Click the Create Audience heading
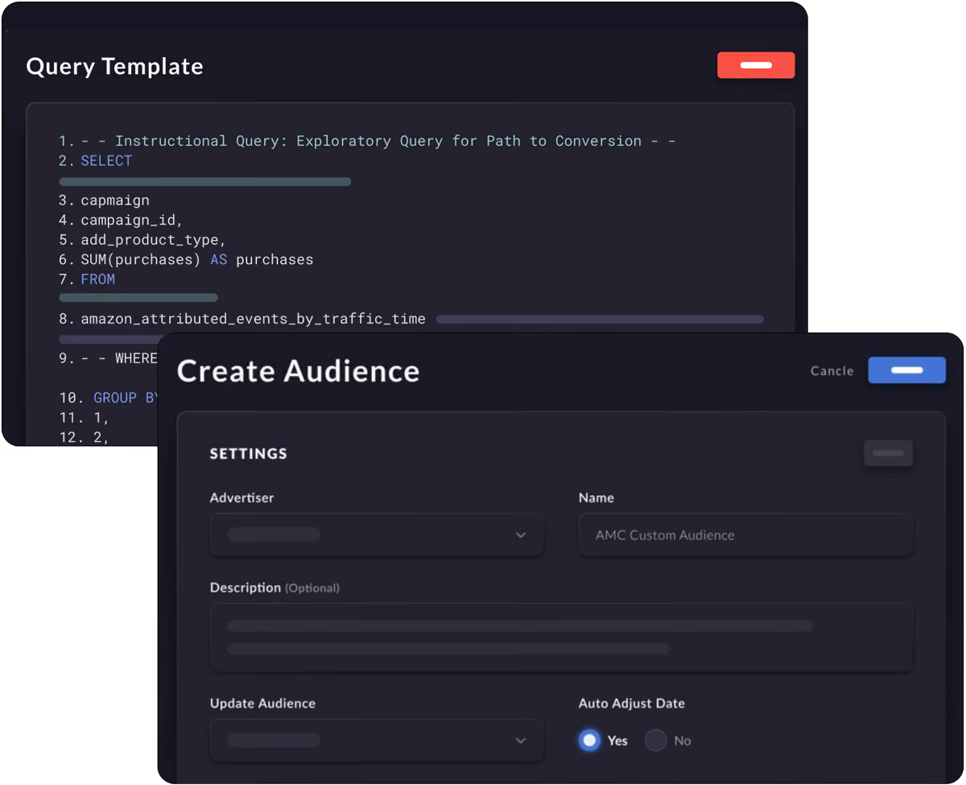The width and height of the screenshot is (966, 785). click(x=298, y=371)
